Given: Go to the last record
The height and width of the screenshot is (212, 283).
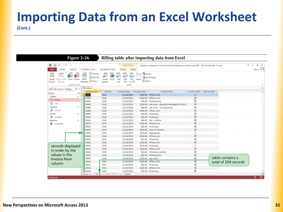Looking at the screenshot, I should (x=107, y=174).
